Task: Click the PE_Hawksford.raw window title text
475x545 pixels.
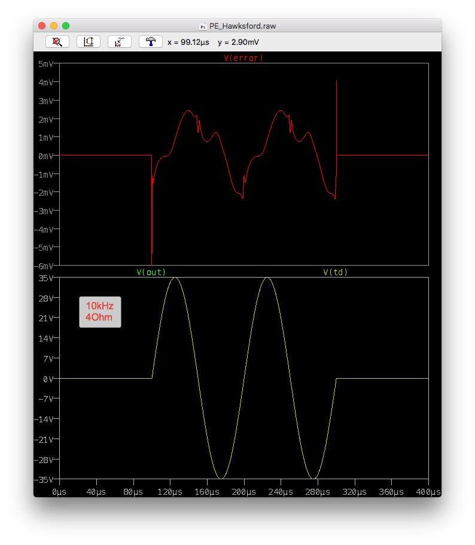Action: 242,26
